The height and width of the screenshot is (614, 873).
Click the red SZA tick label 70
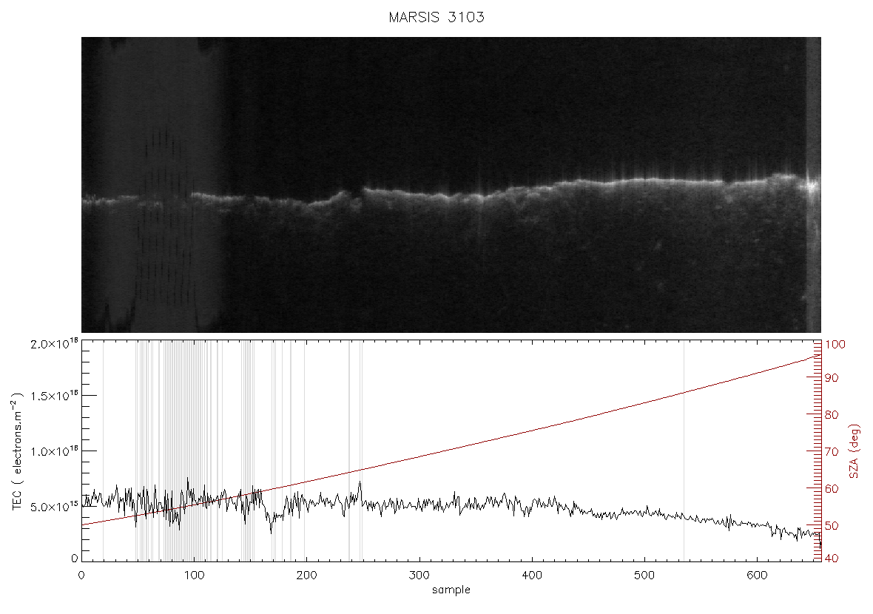pyautogui.click(x=832, y=451)
